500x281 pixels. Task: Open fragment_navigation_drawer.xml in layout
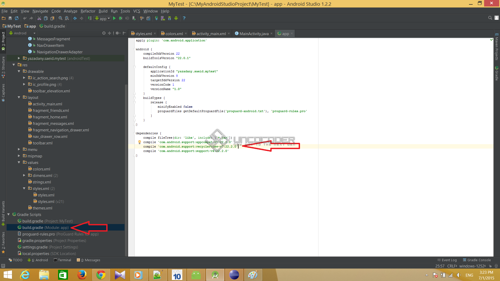pos(58,130)
